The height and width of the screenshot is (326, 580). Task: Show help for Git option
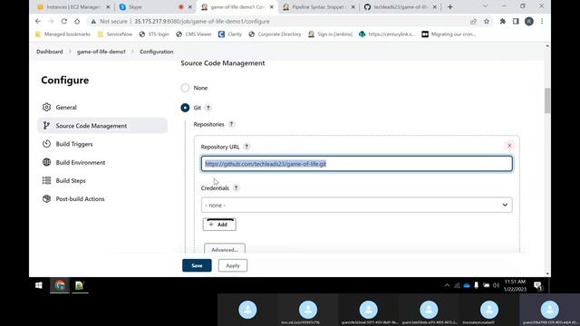pos(208,108)
